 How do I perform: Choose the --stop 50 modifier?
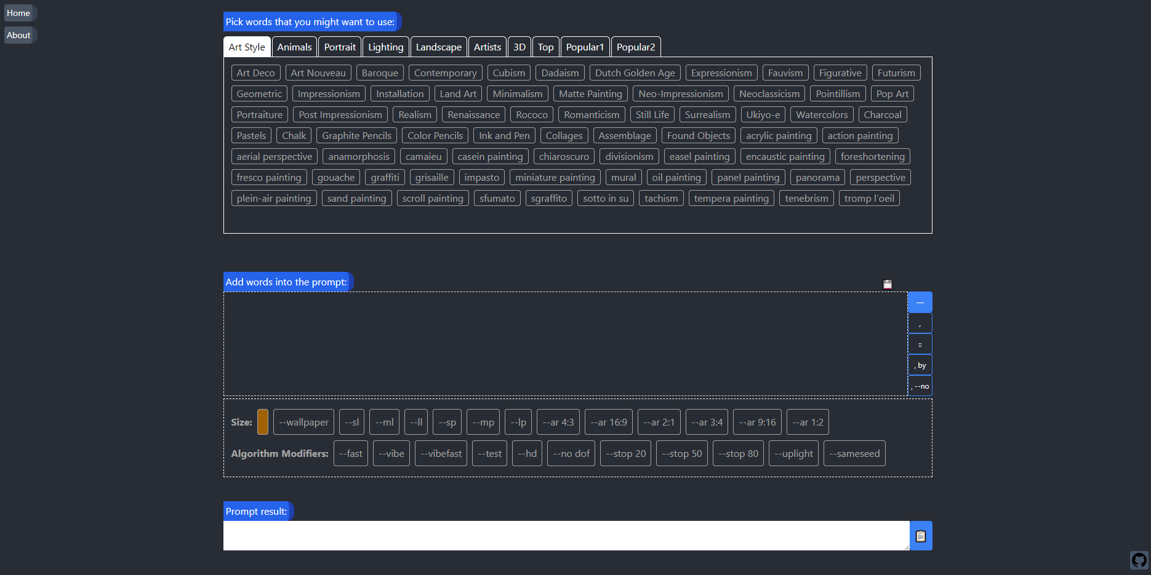[682, 453]
